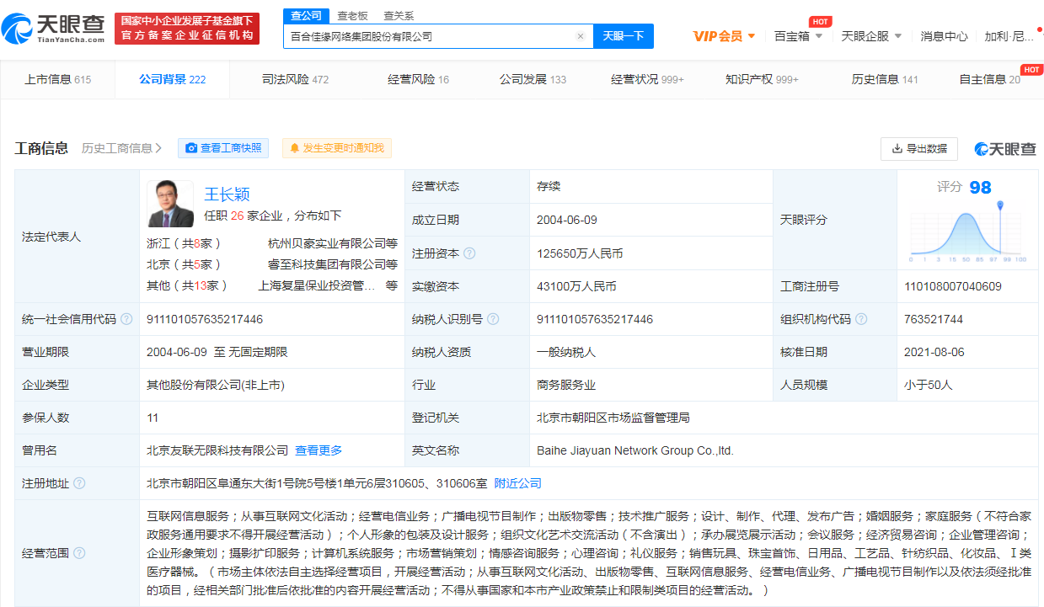View the 天眼评分 score chart
The image size is (1044, 607).
pyautogui.click(x=967, y=233)
